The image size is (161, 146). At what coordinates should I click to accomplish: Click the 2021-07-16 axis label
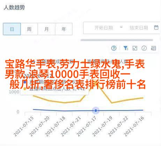pos(134,126)
